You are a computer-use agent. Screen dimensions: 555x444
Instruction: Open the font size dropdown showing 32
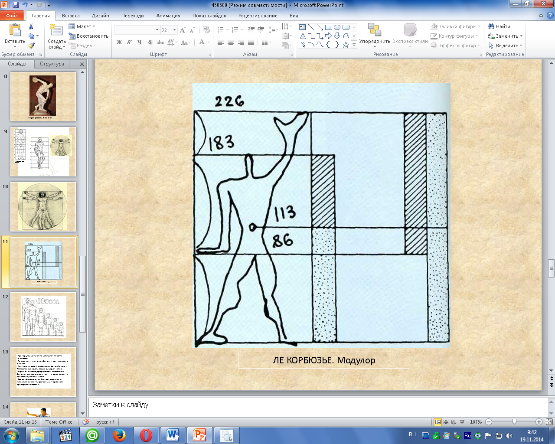174,30
